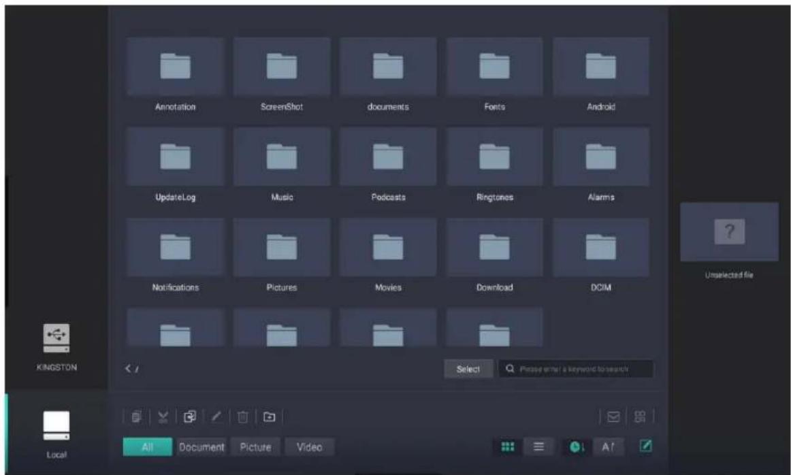The image size is (791, 475).
Task: Click the search magnifier icon
Action: [510, 369]
